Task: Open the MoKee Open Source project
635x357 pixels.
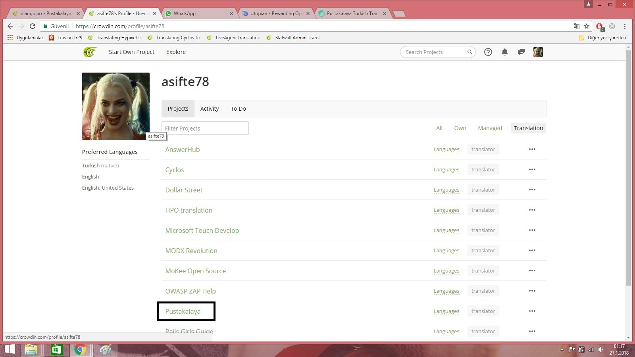Action: tap(196, 271)
